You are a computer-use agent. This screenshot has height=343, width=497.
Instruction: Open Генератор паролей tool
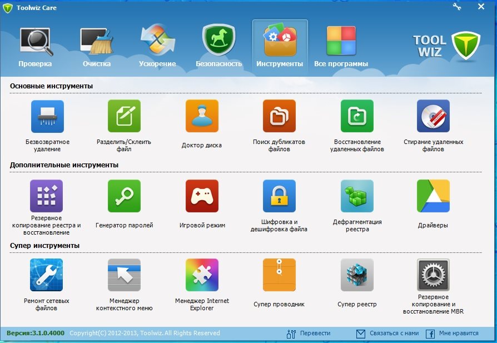click(x=124, y=196)
